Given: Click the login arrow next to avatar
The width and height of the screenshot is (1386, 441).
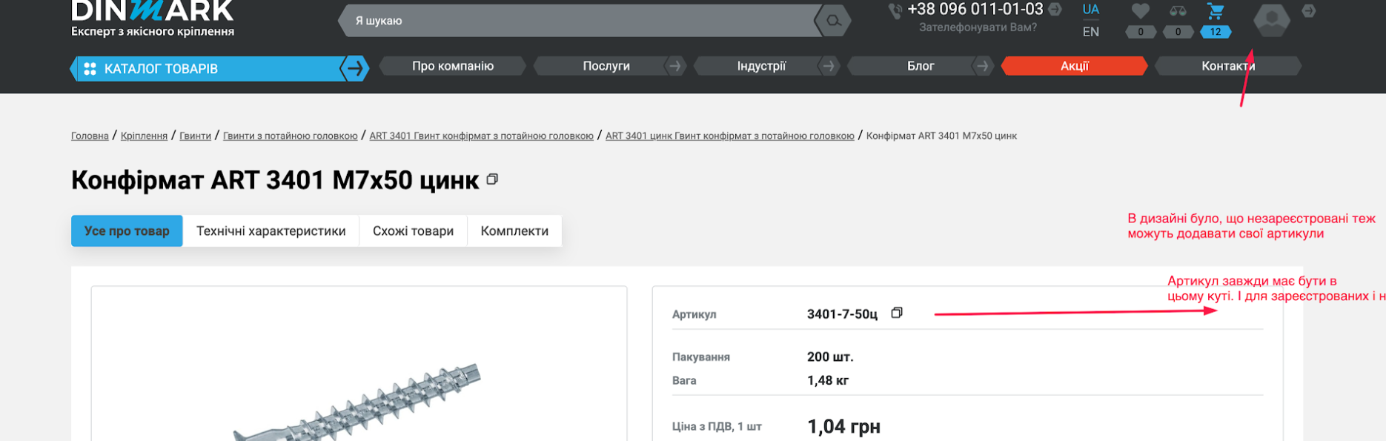Looking at the screenshot, I should coord(1309,11).
